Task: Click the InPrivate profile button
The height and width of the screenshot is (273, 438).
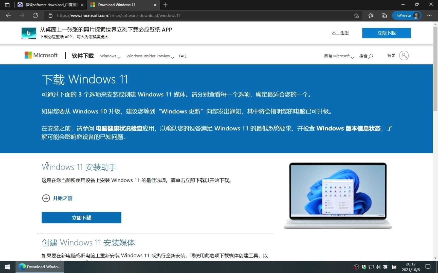Action: pos(407,15)
